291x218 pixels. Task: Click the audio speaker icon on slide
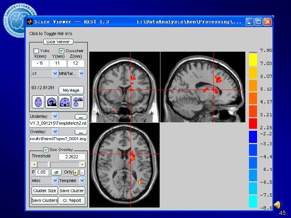click(x=278, y=205)
